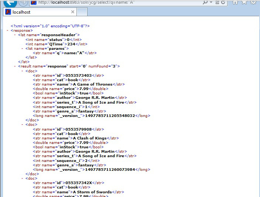260x197 pixels.
Task: Click the name A Clash of Kings
Action: (x=90, y=138)
